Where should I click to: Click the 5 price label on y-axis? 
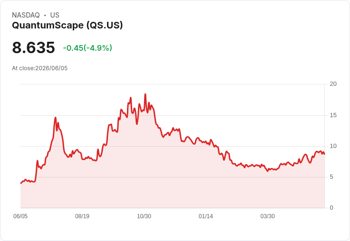click(331, 177)
